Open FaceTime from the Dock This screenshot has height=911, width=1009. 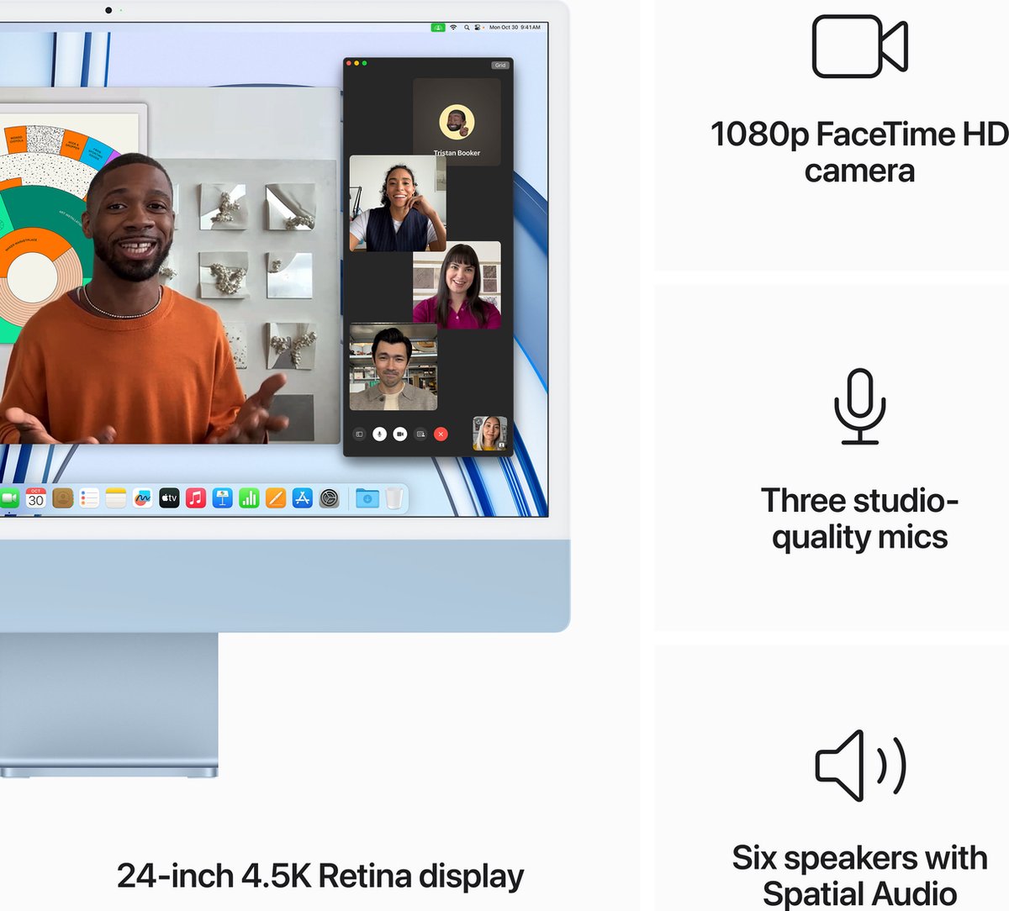click(8, 498)
